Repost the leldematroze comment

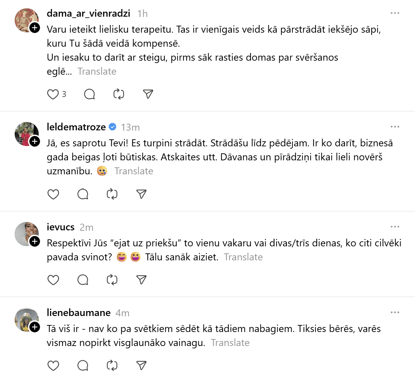(112, 194)
